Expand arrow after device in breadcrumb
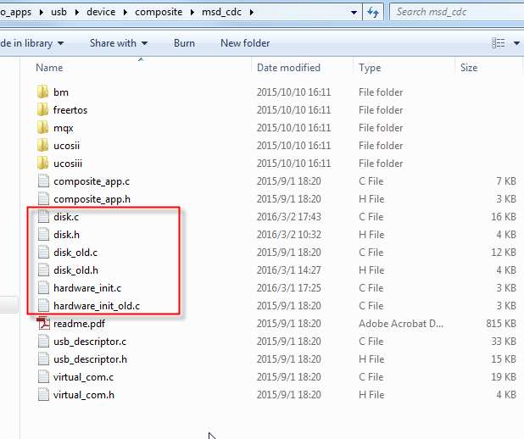The width and height of the screenshot is (524, 439). 125,13
